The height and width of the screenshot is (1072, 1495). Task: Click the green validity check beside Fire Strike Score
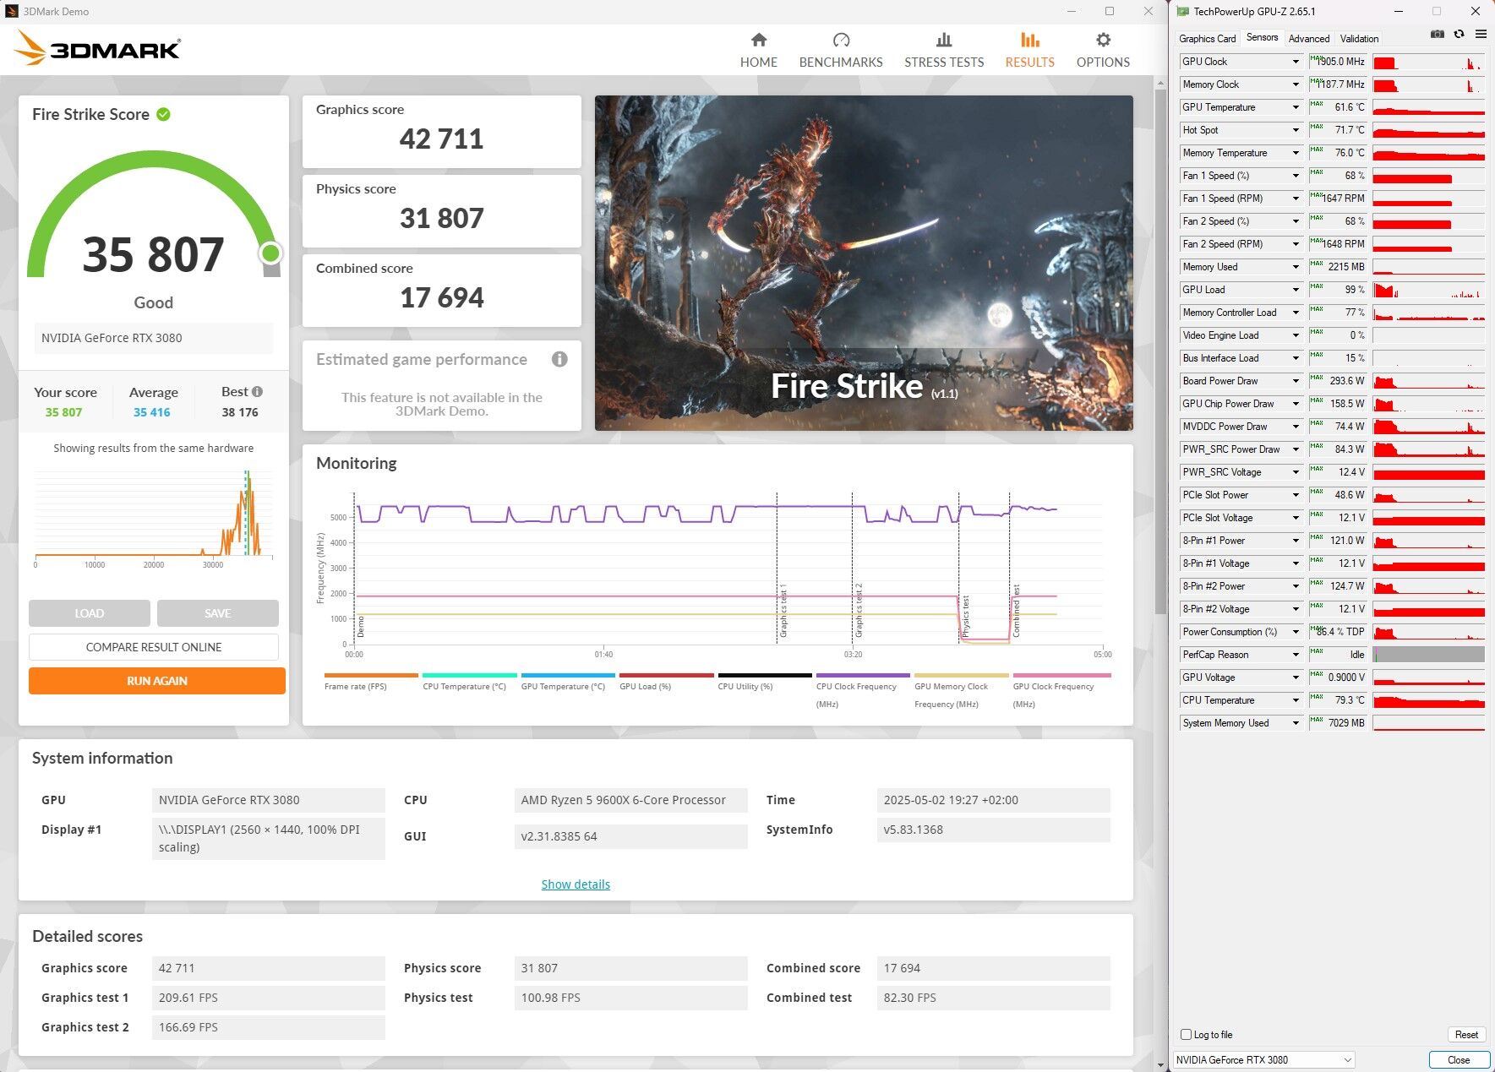[164, 114]
